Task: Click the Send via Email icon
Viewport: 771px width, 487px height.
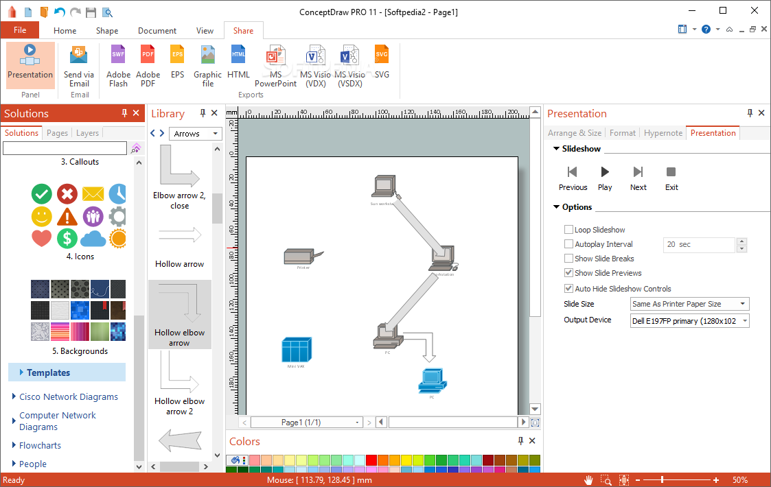Action: [79, 55]
